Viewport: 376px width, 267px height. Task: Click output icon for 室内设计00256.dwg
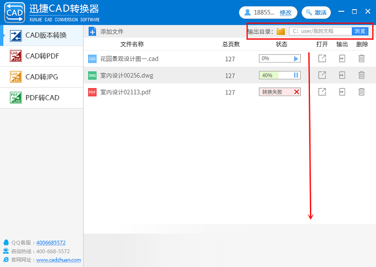(342, 75)
